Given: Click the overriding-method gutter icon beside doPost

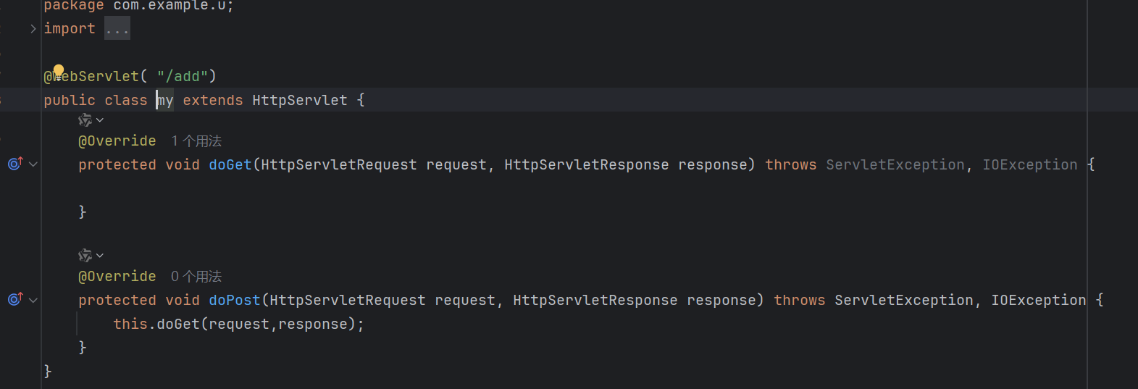Looking at the screenshot, I should click(x=15, y=299).
